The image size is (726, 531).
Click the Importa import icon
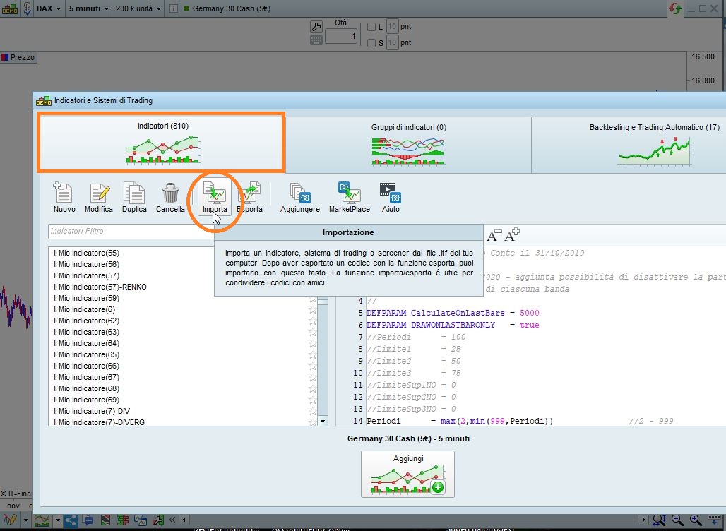(x=215, y=193)
